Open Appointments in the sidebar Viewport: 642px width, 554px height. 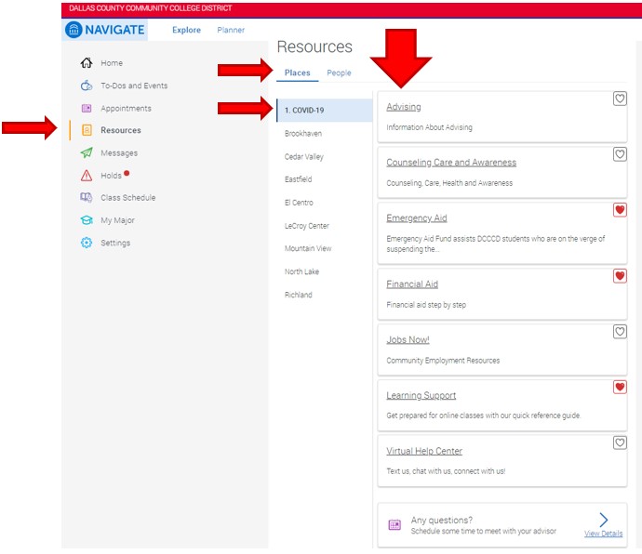click(x=127, y=109)
